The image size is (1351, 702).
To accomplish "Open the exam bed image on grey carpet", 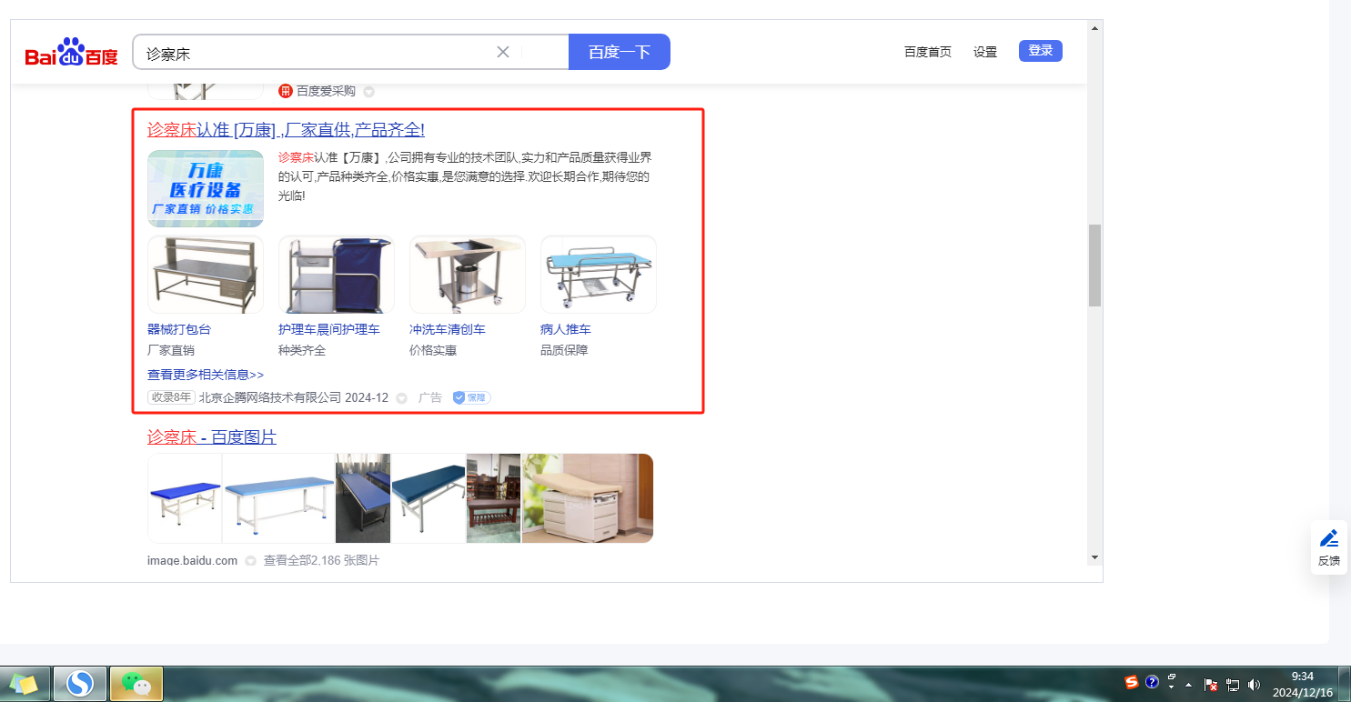I will point(363,498).
